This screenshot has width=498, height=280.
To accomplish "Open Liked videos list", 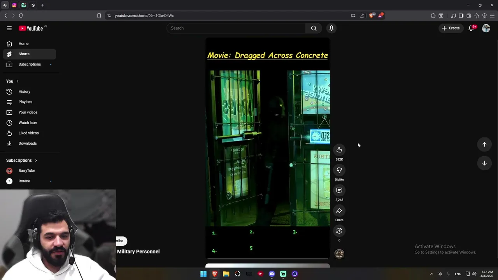I will click(30, 133).
